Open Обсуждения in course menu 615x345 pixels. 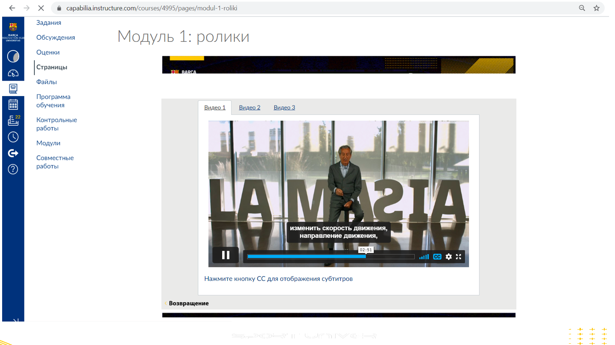56,38
